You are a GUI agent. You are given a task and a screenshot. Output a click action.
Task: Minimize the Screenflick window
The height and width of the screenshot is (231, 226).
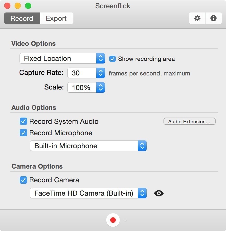(x=18, y=5)
